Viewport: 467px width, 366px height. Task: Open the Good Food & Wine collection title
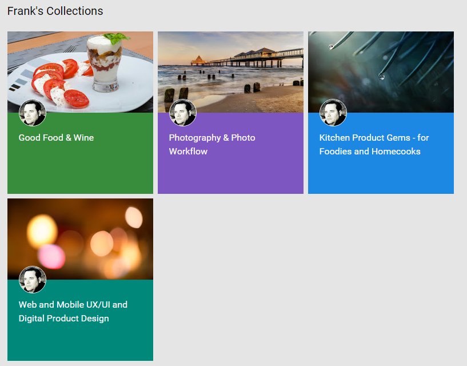[56, 138]
